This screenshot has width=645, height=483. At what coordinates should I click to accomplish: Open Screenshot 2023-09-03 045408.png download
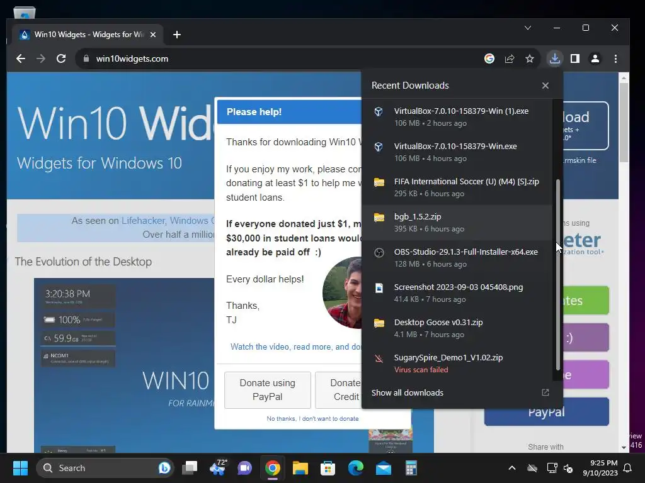tap(457, 293)
